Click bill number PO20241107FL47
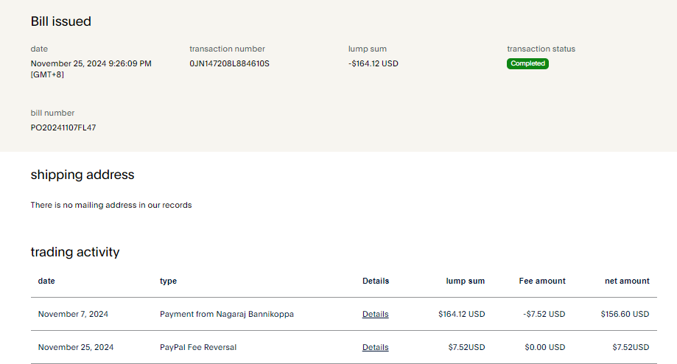 [63, 127]
